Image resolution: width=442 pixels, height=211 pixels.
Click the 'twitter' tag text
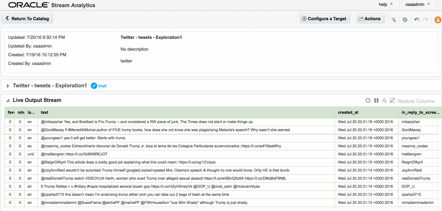click(x=126, y=61)
